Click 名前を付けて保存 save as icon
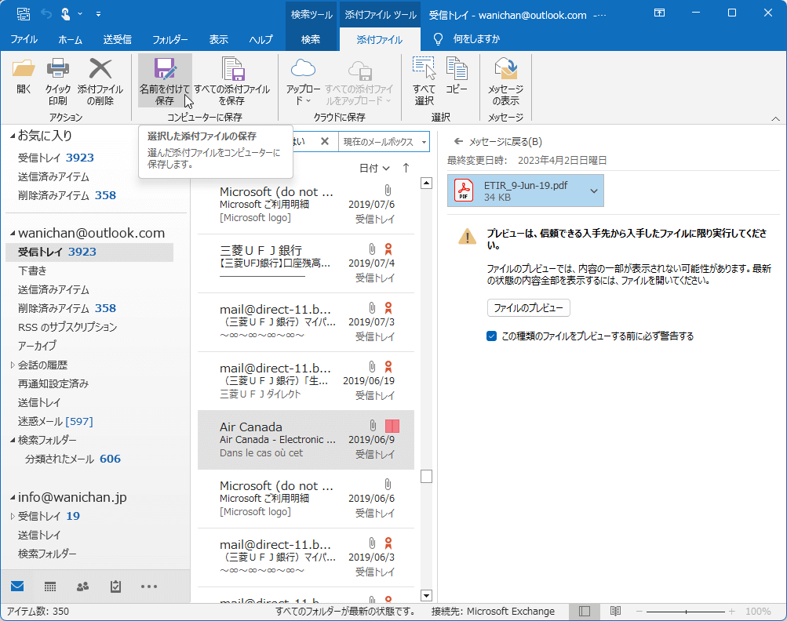Viewport: 787px width, 621px height. pos(165,68)
